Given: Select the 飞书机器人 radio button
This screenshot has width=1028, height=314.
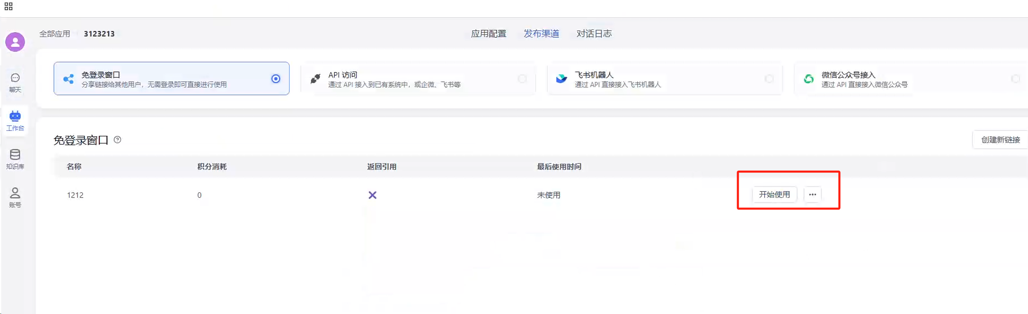Looking at the screenshot, I should click(769, 79).
